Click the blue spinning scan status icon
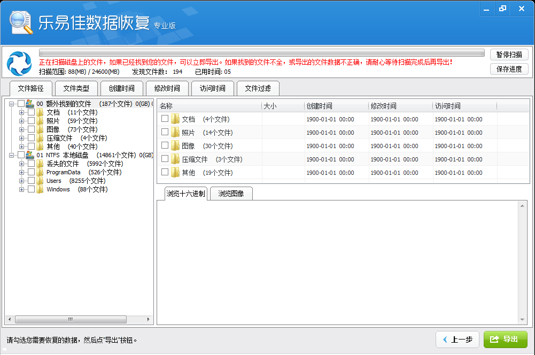 click(x=19, y=63)
